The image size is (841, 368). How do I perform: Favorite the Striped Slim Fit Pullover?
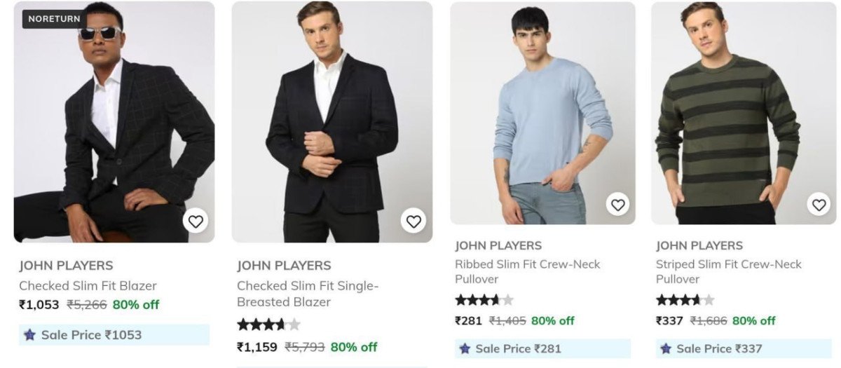click(x=819, y=205)
